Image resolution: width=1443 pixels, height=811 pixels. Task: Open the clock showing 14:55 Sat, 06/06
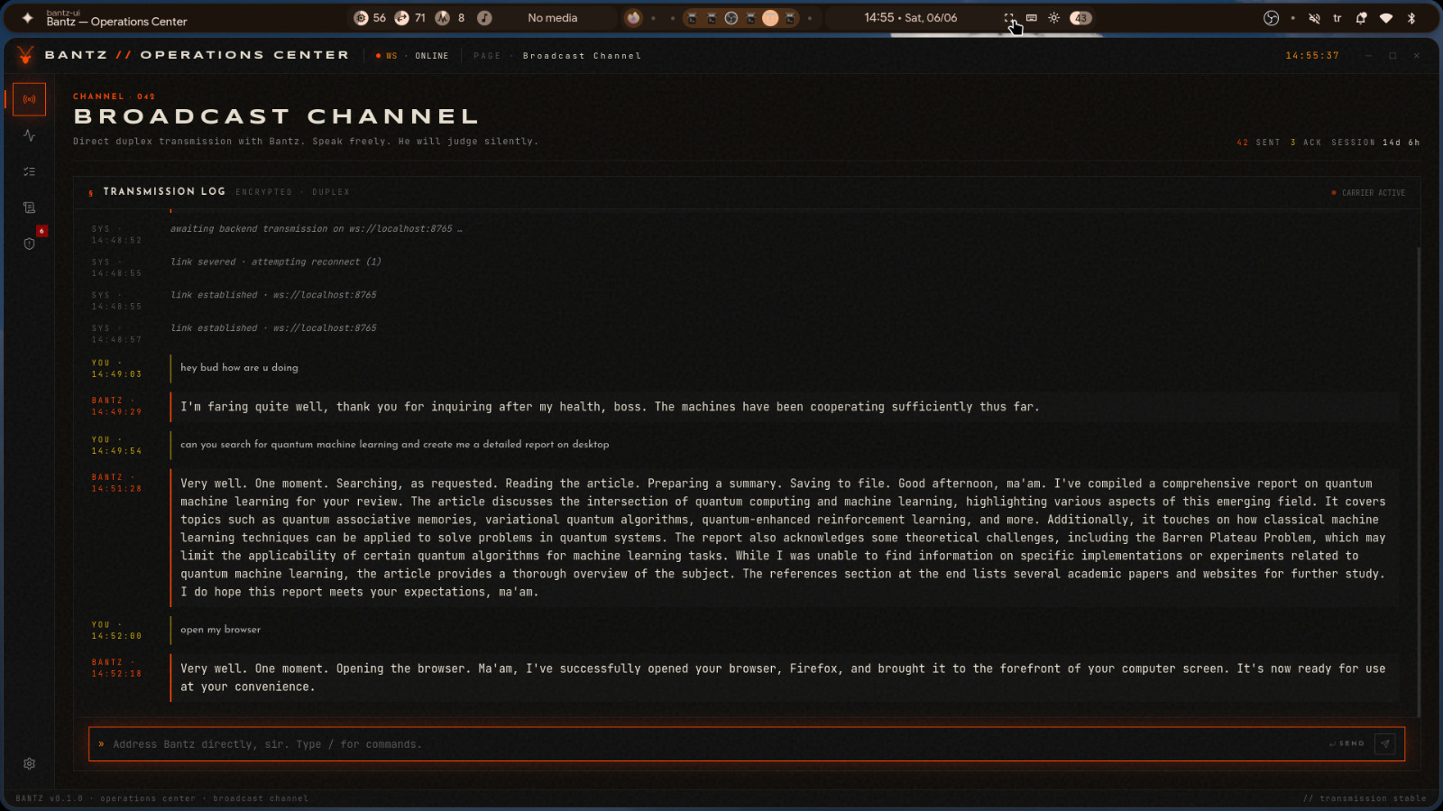910,18
